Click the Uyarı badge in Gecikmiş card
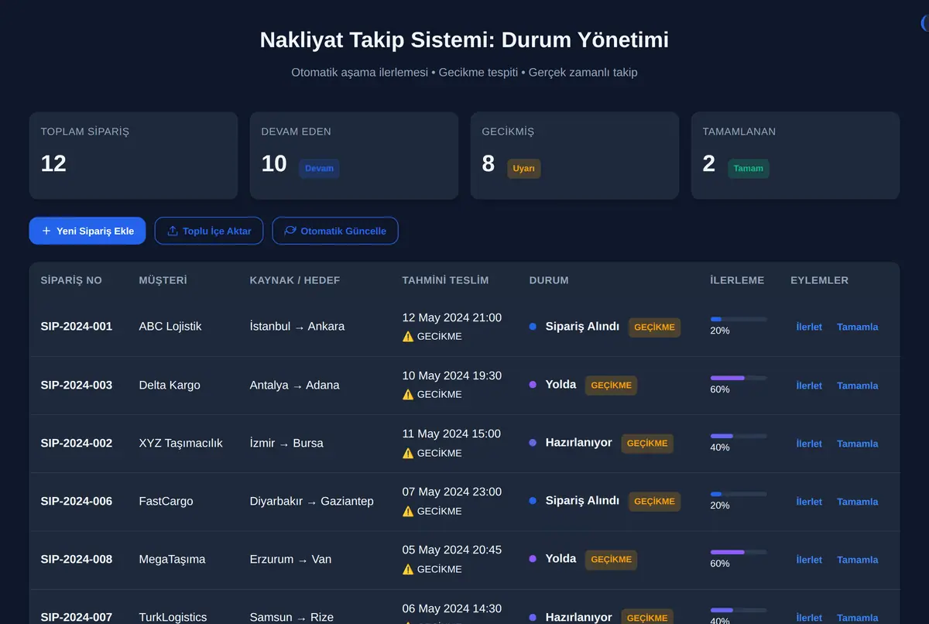The image size is (929, 624). (x=523, y=168)
